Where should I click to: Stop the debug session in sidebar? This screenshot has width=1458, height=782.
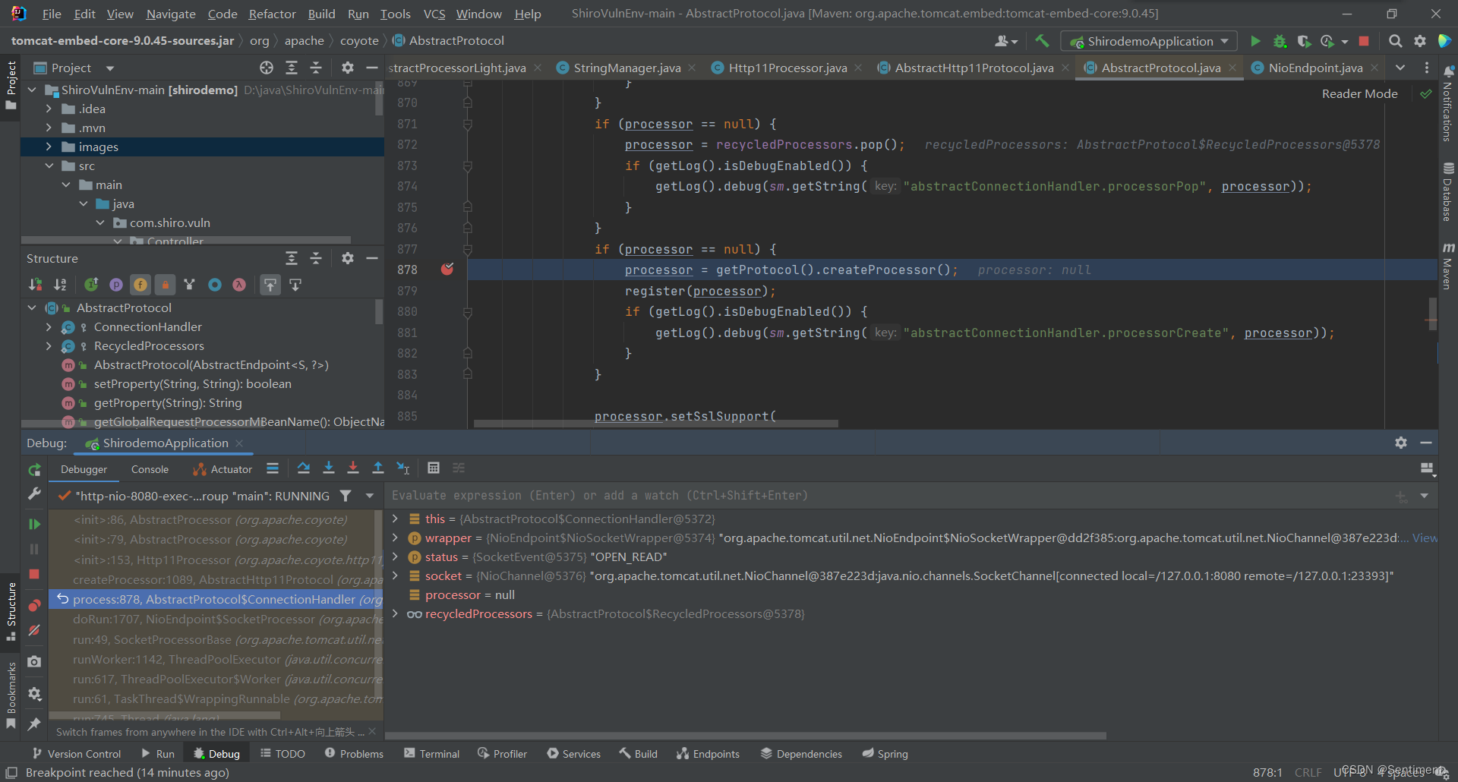point(34,574)
